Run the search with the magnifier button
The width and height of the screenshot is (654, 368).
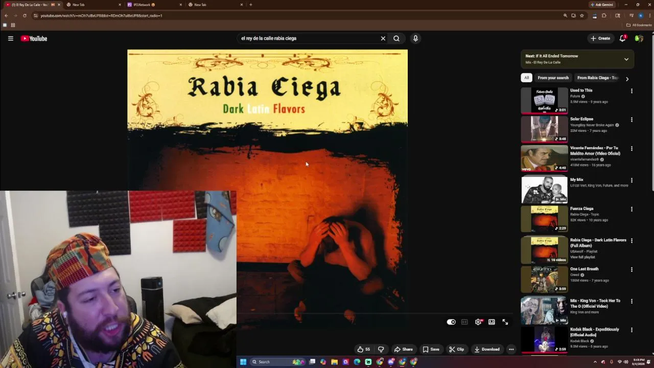coord(396,38)
